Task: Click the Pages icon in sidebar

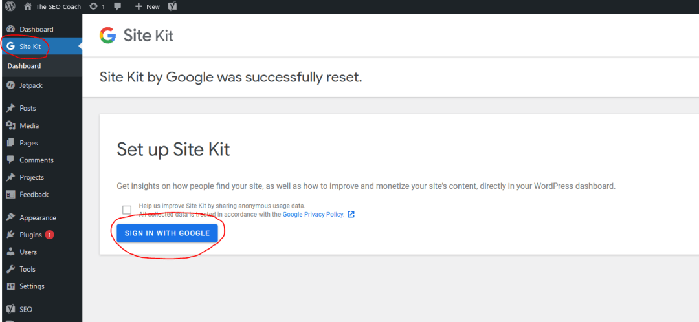Action: click(x=11, y=143)
